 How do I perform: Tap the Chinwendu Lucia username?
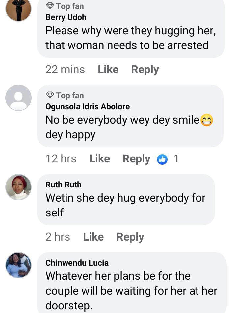(x=77, y=263)
